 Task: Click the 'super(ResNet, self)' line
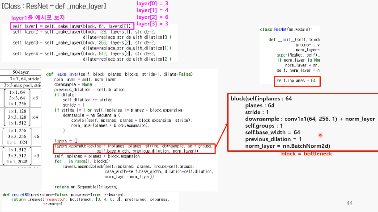(298, 55)
